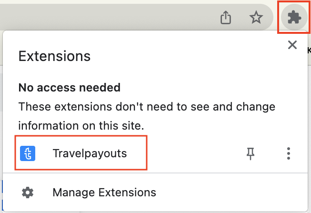
Task: Go to Manage Extensions settings link
Action: click(x=104, y=193)
